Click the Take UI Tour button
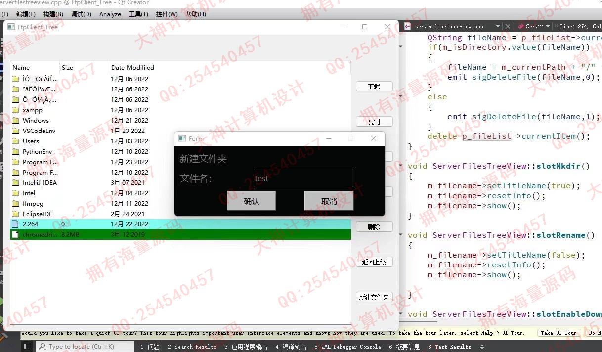The image size is (602, 352). click(559, 333)
